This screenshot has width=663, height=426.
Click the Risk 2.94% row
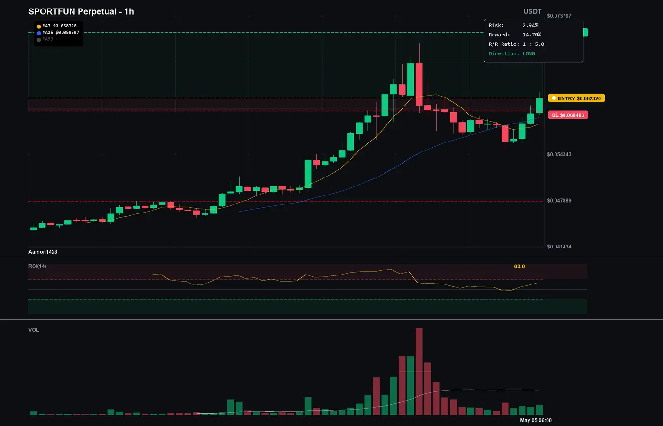point(513,25)
